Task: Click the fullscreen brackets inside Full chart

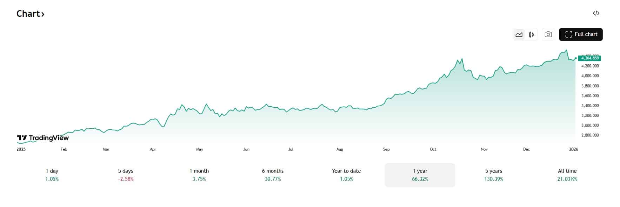Action: coord(569,34)
